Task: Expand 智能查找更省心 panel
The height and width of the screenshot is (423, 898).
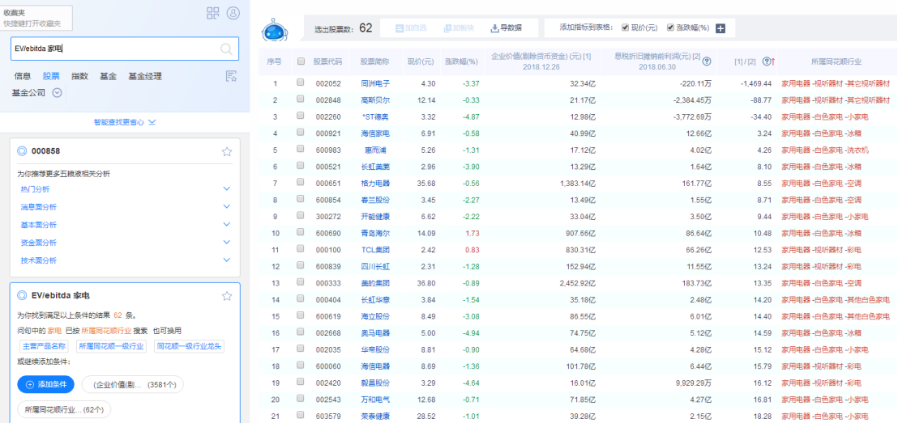Action: [125, 122]
